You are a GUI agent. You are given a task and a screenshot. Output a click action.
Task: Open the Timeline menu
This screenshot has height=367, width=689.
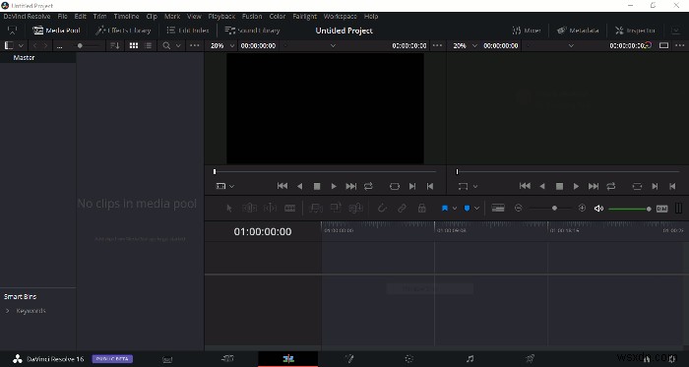(x=126, y=17)
